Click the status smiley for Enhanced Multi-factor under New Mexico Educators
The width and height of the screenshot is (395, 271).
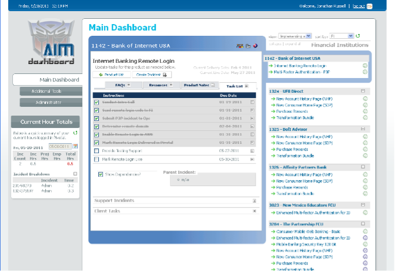click(x=365, y=212)
